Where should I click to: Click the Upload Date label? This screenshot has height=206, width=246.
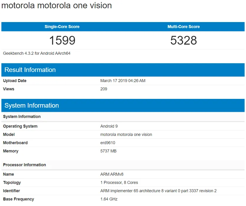pos(15,81)
